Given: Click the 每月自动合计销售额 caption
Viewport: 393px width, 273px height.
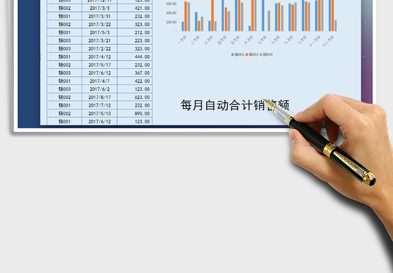Looking at the screenshot, I should (x=235, y=105).
